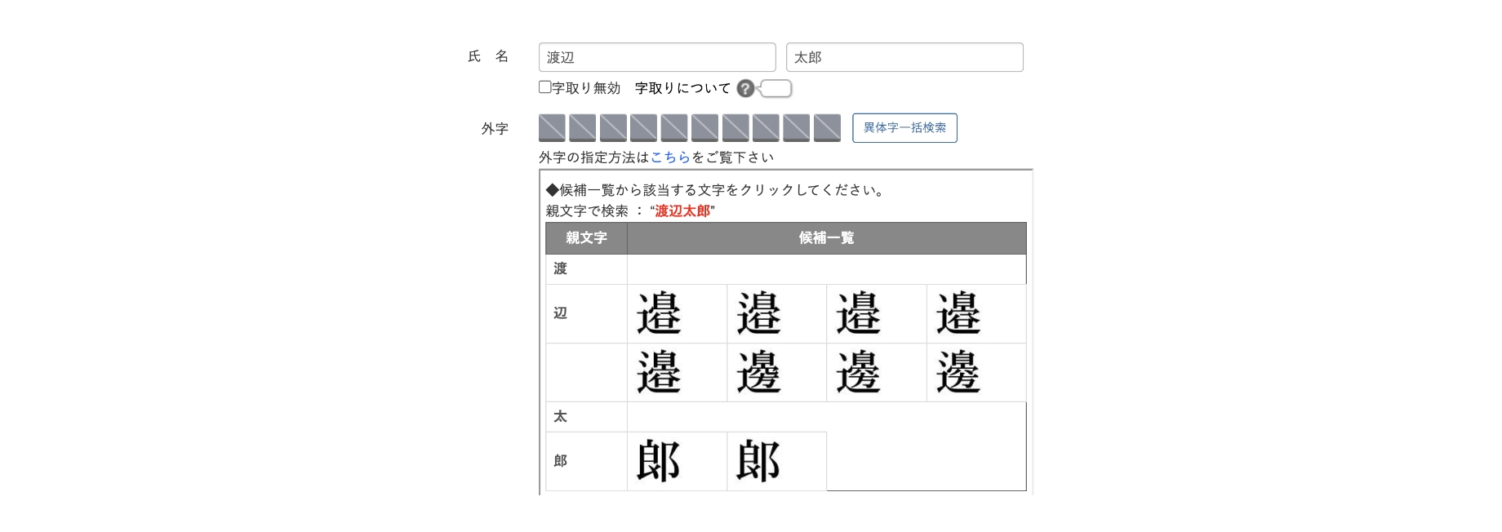1502x532 pixels.
Task: Click the 候補一覧 column header
Action: 826,238
